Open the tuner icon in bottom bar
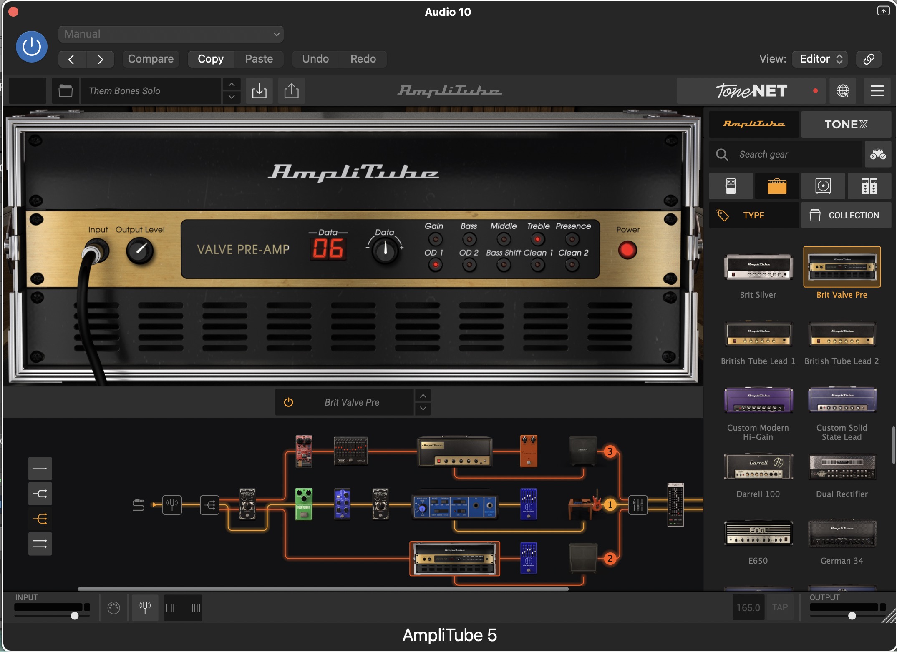Viewport: 897px width, 652px height. click(145, 608)
